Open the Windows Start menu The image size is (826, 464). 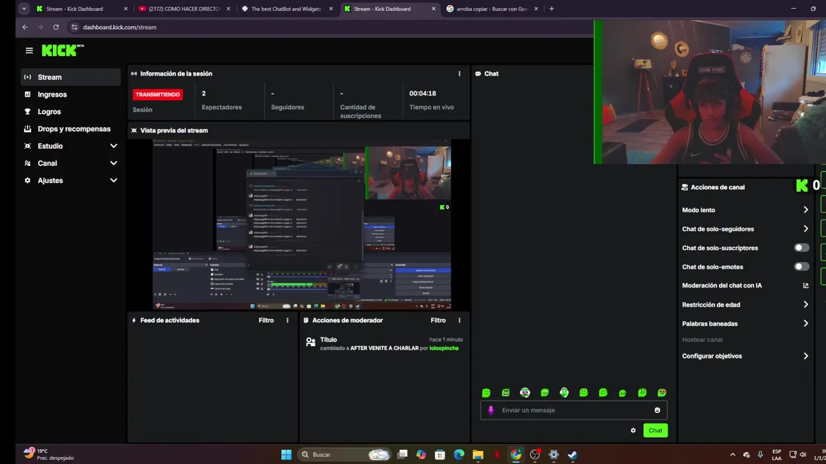tap(286, 454)
